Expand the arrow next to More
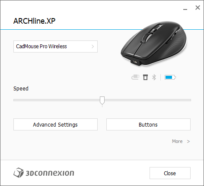This screenshot has height=186, width=204. [x=188, y=142]
